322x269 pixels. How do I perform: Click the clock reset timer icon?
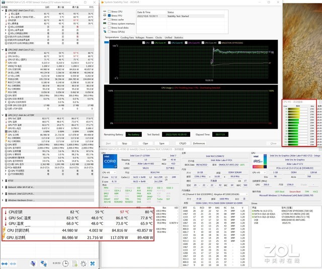[66, 263]
